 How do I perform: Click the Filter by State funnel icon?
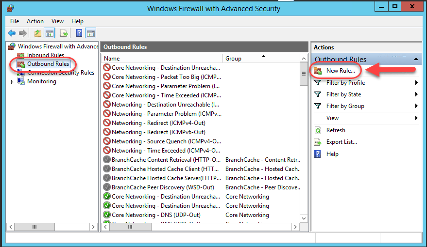(x=318, y=94)
